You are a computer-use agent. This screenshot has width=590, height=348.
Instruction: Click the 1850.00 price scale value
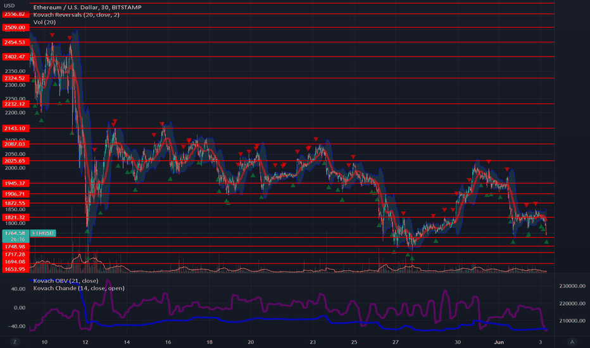15,209
